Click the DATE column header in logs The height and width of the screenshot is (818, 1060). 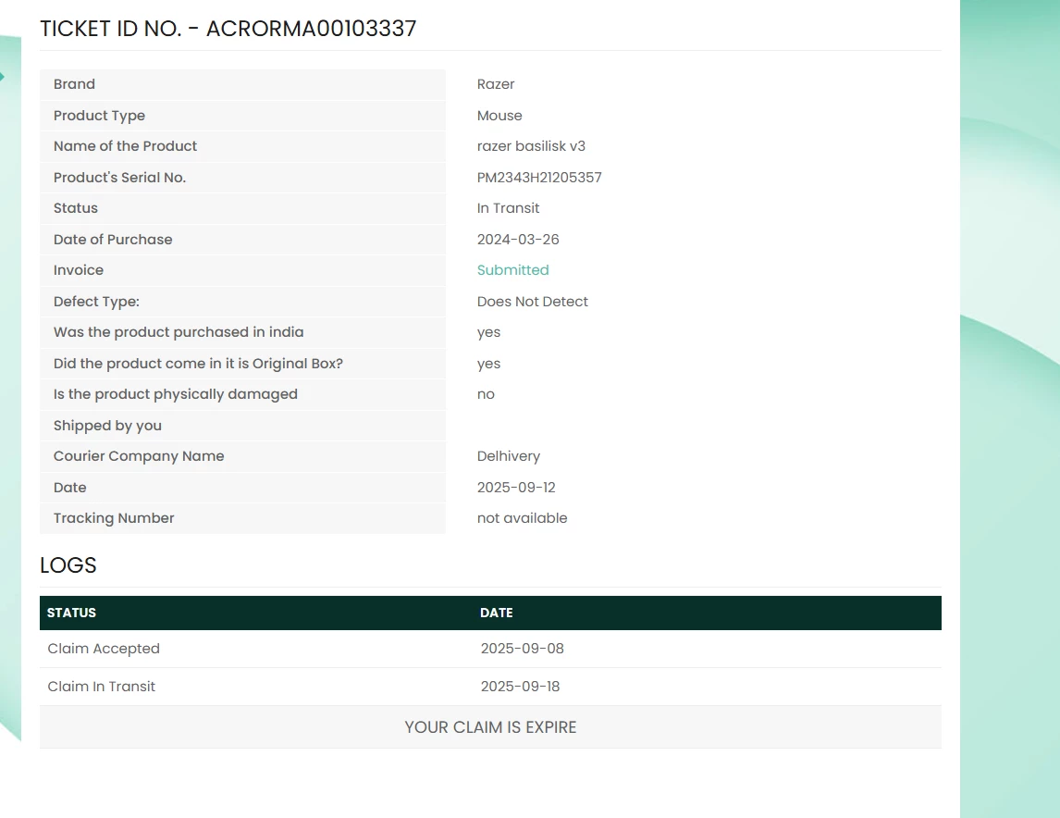pyautogui.click(x=496, y=613)
